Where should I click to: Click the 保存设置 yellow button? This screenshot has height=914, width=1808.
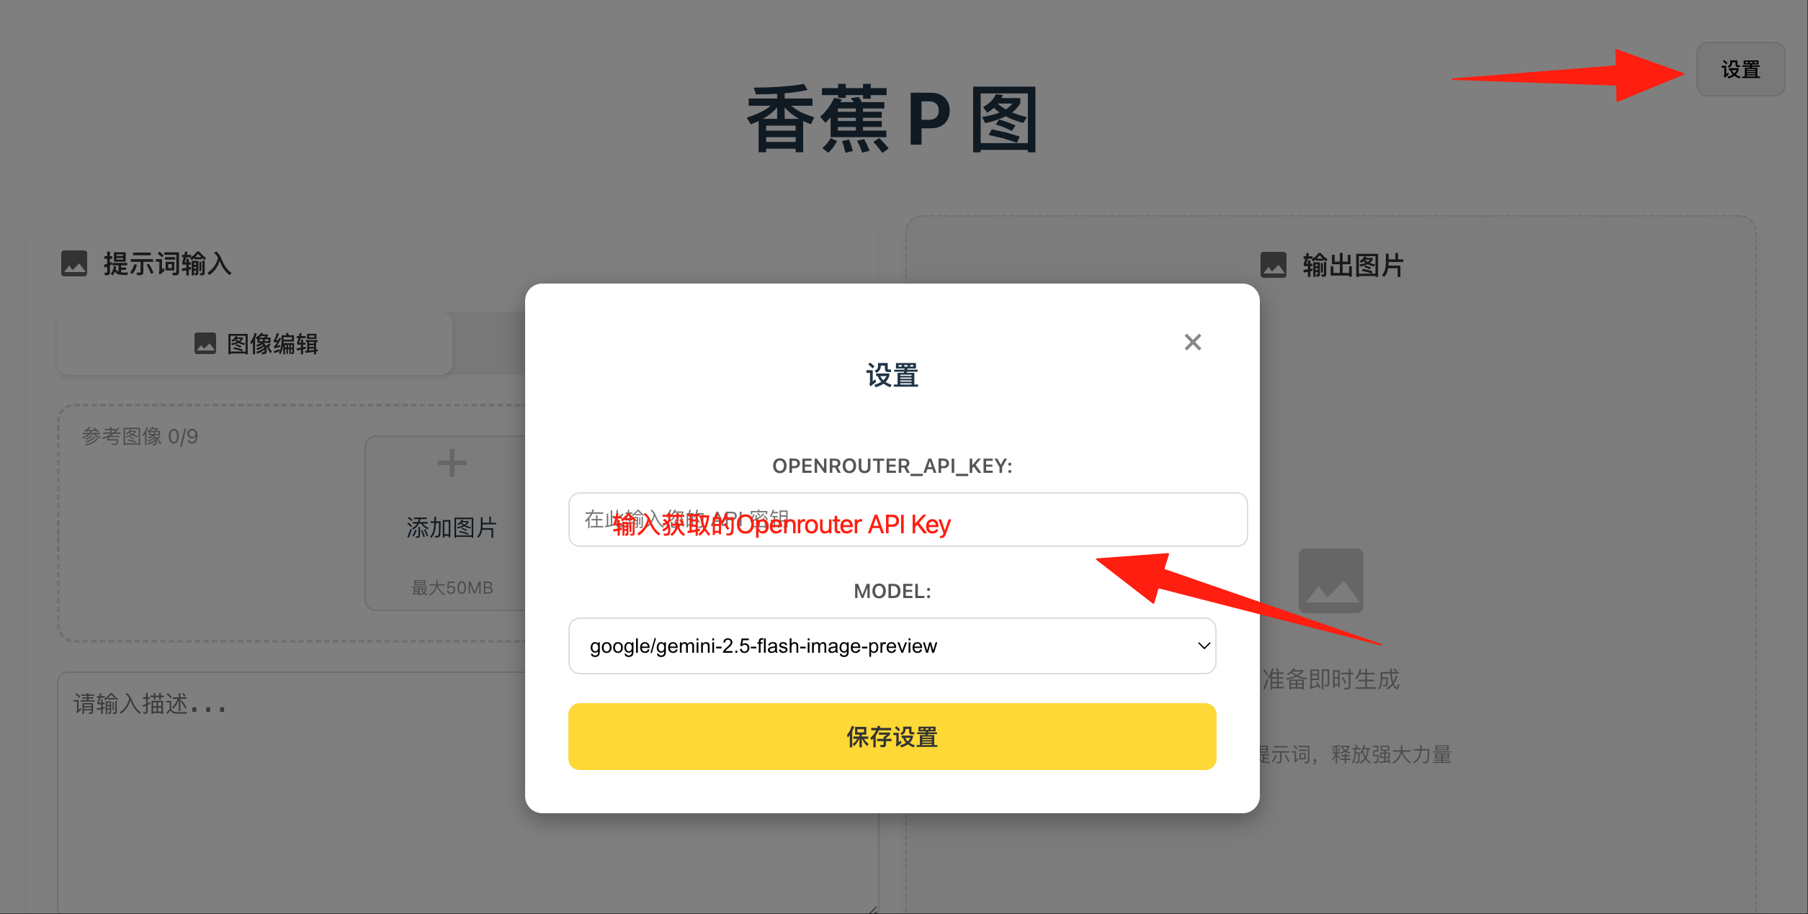click(x=892, y=736)
